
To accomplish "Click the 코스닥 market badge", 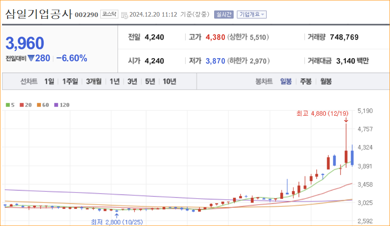I will coord(109,14).
